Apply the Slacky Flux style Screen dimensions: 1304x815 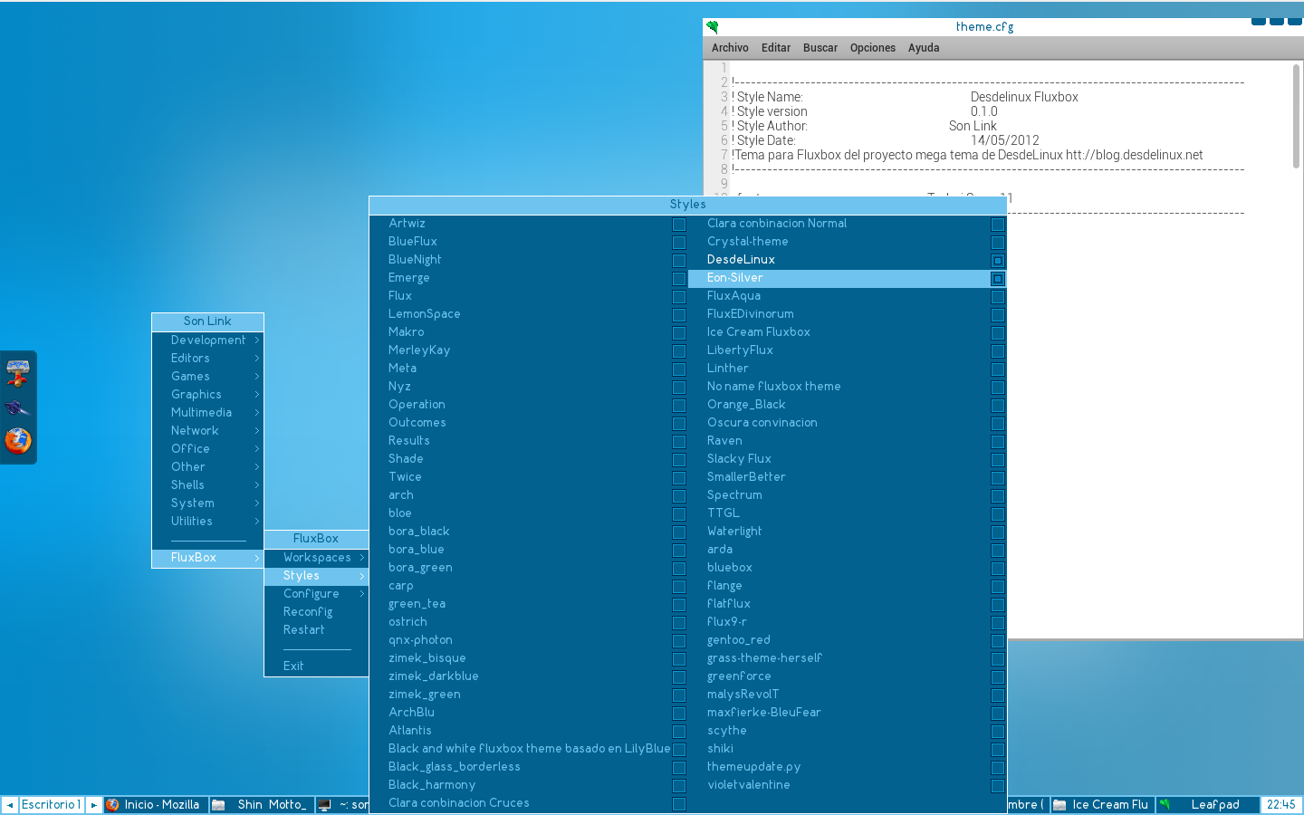[848, 459]
